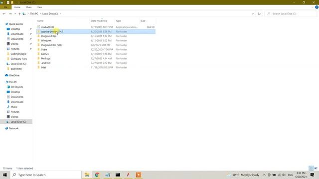Open Chrome browser from taskbar
319x179 pixels.
[97, 175]
